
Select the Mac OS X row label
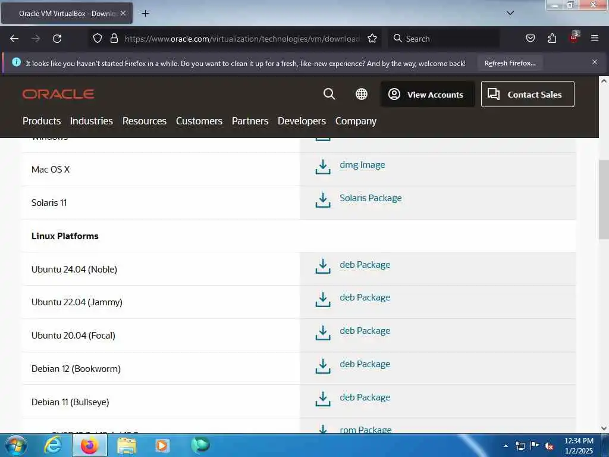coord(51,170)
